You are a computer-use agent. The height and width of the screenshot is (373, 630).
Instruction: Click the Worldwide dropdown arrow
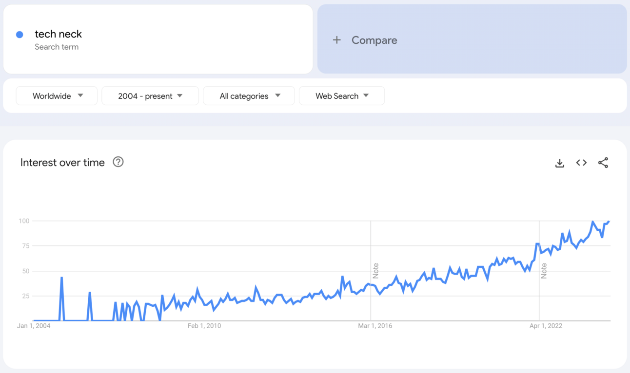pyautogui.click(x=80, y=96)
